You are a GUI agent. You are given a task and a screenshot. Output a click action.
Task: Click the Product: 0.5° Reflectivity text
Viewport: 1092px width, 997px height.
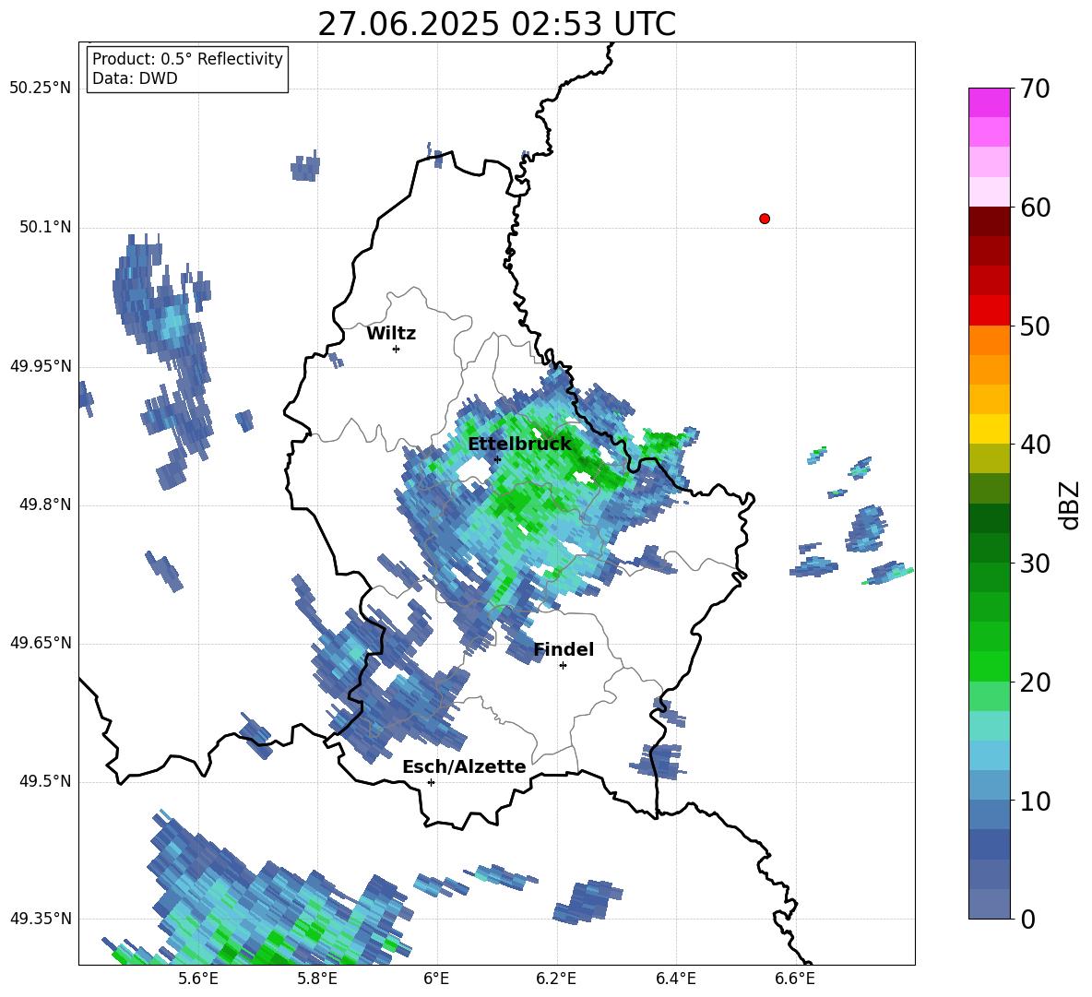pos(187,59)
